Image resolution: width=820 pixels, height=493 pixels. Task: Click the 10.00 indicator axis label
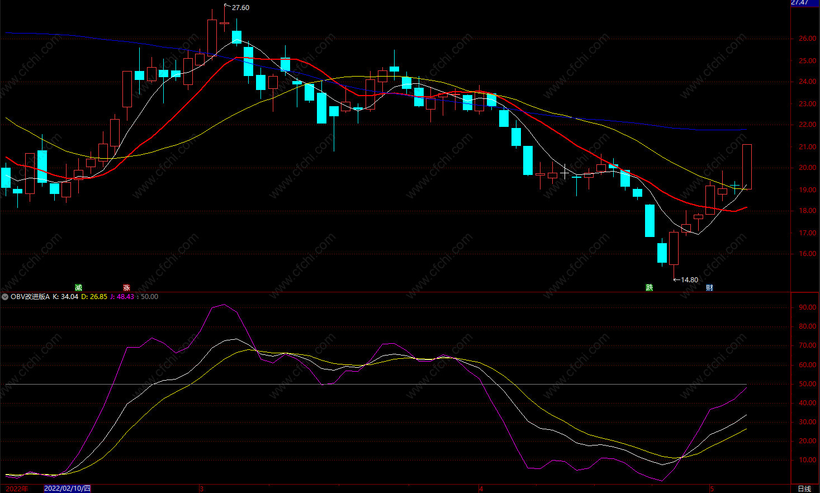point(807,460)
